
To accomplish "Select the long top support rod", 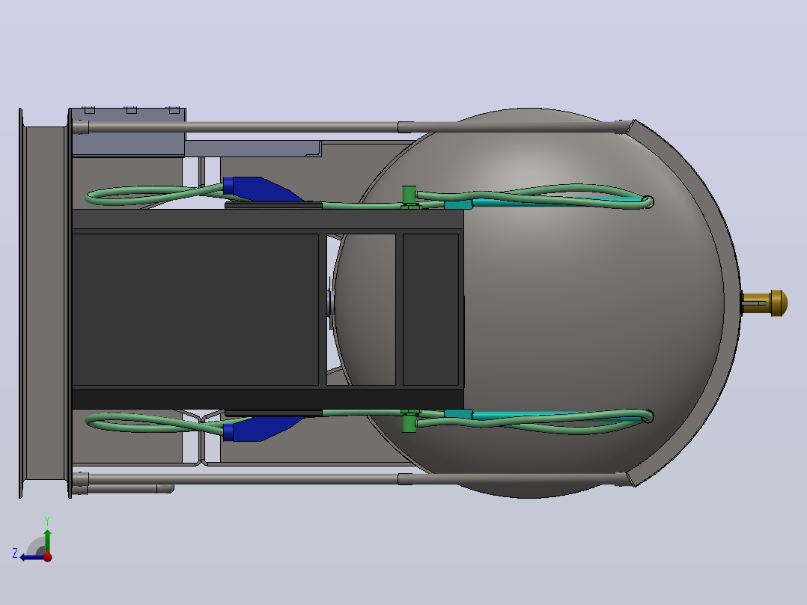I will tap(242, 127).
